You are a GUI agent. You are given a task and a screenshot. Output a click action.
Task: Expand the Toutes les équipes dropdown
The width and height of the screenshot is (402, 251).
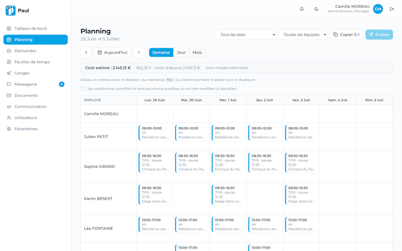303,35
